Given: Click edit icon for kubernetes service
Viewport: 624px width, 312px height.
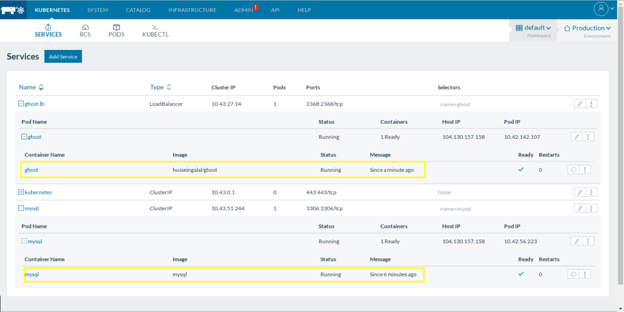Looking at the screenshot, I should (x=579, y=192).
